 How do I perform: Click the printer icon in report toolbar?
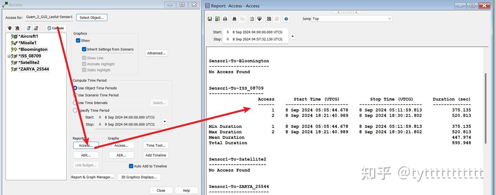[x=225, y=19]
